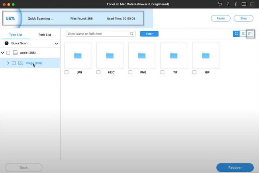259x173 pixels.
Task: Click the PNG folder label
Action: tap(143, 72)
